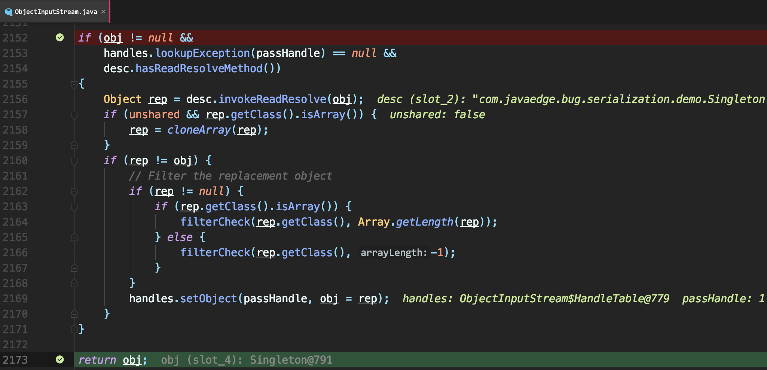Click the 'unshared' variable on line 2157
The height and width of the screenshot is (370, 767).
tap(154, 114)
